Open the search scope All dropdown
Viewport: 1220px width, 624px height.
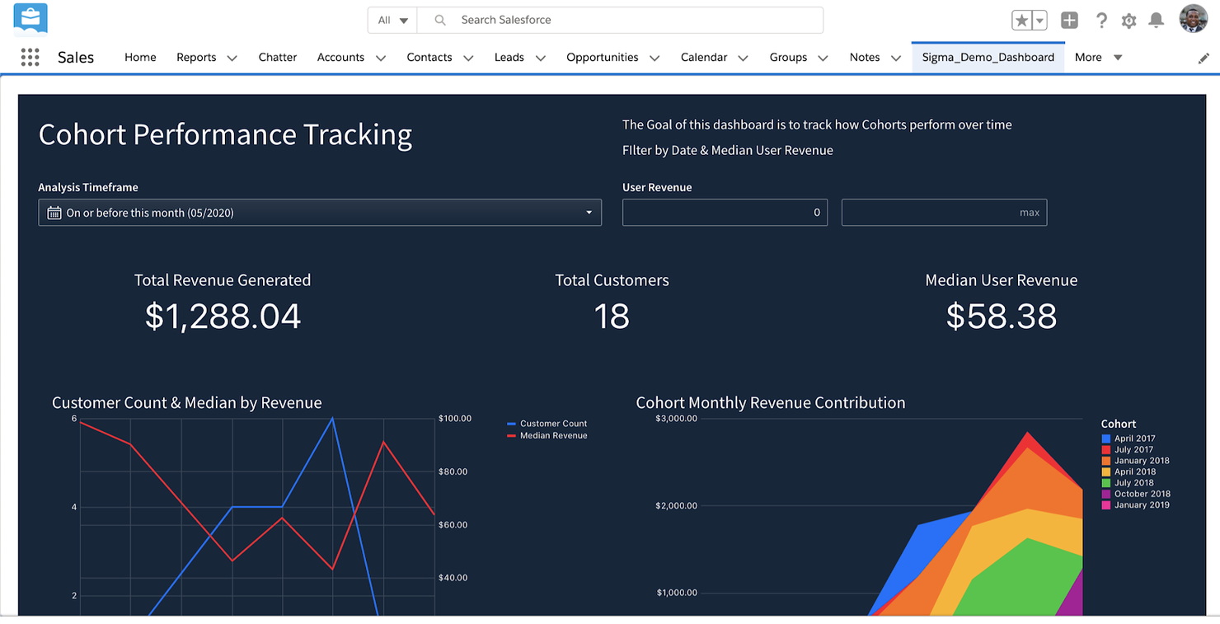point(392,20)
